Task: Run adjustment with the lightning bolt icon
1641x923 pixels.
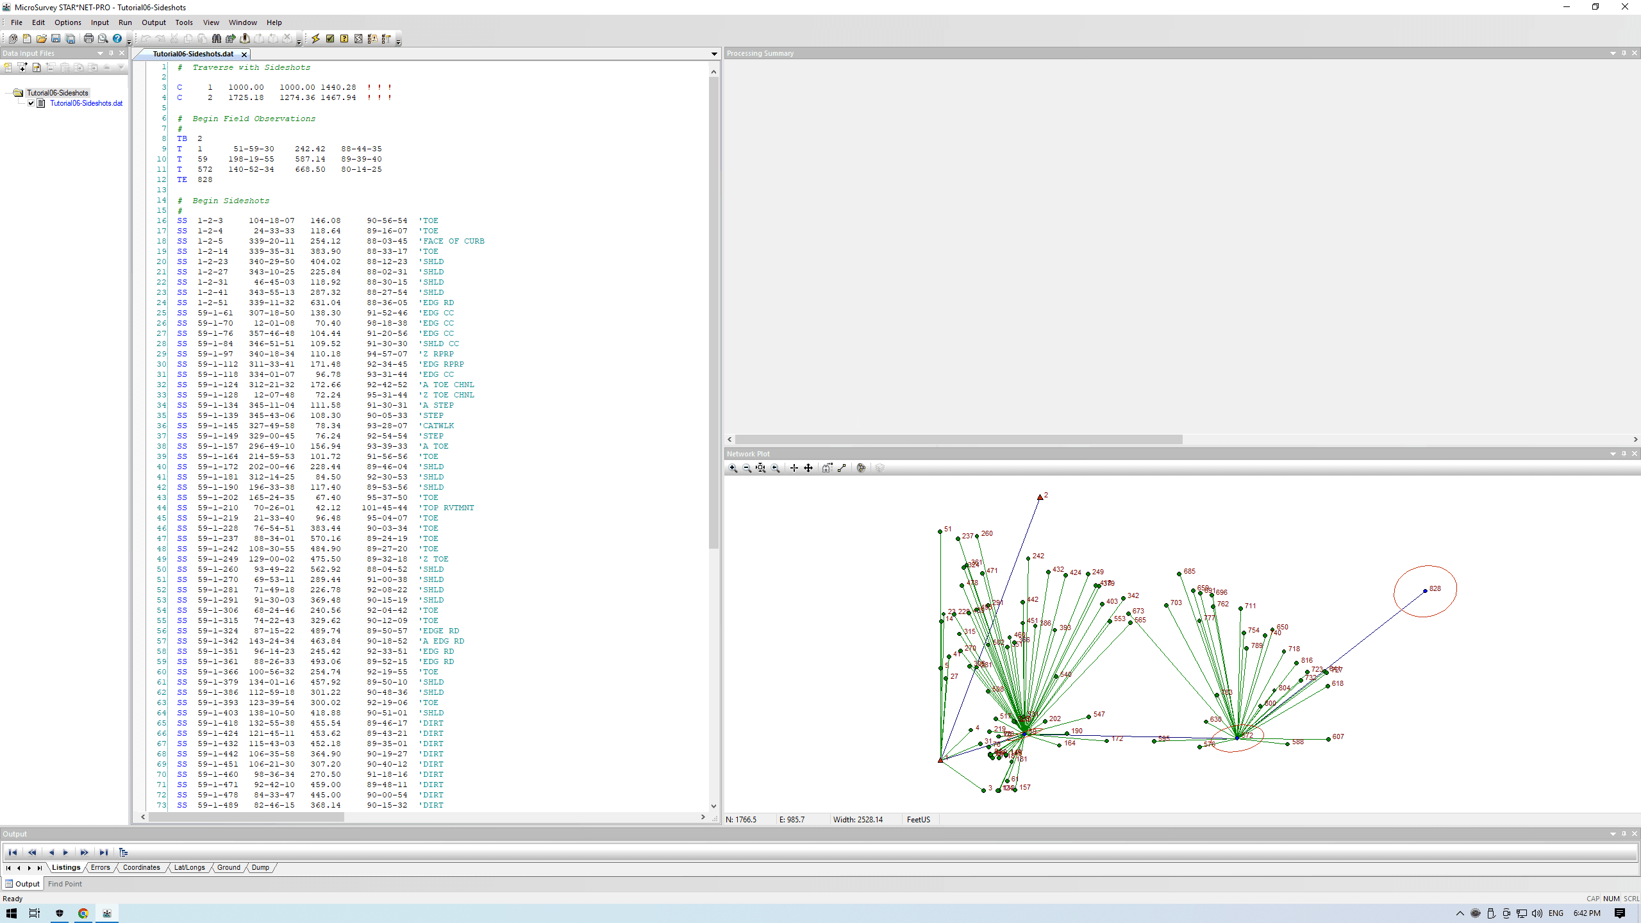Action: tap(315, 38)
